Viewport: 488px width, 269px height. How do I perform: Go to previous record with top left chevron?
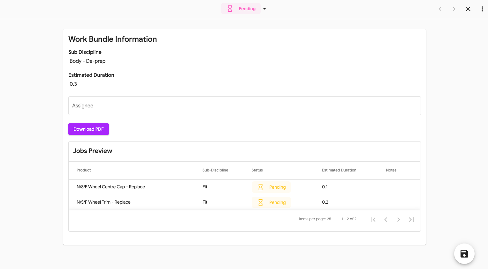[440, 9]
